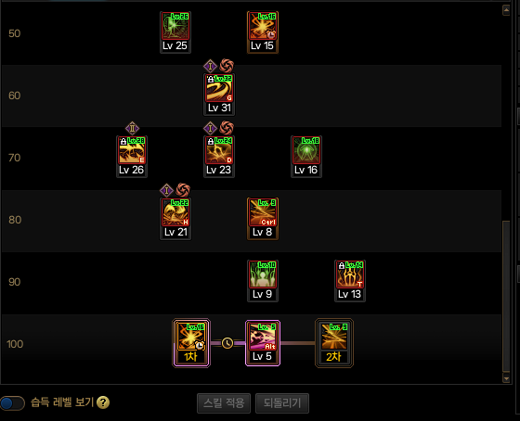Image resolution: width=520 pixels, height=421 pixels.
Task: Click the 되돌리기 button
Action: (x=282, y=403)
